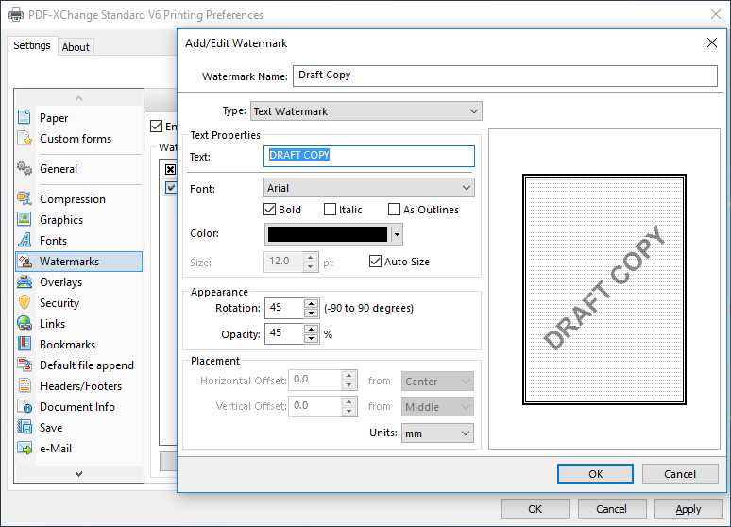Click the Fonts letter icon
Screen dimensions: 731x527
[x=25, y=240]
